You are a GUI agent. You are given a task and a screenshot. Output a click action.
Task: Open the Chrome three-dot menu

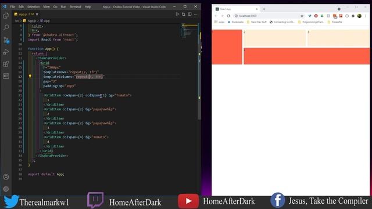[x=366, y=16]
